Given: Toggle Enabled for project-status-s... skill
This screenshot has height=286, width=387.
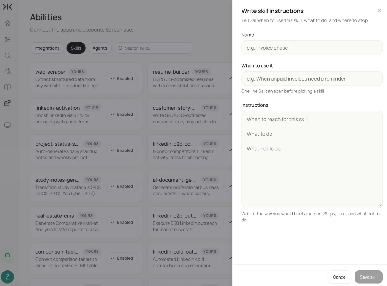Looking at the screenshot, I should (x=122, y=150).
